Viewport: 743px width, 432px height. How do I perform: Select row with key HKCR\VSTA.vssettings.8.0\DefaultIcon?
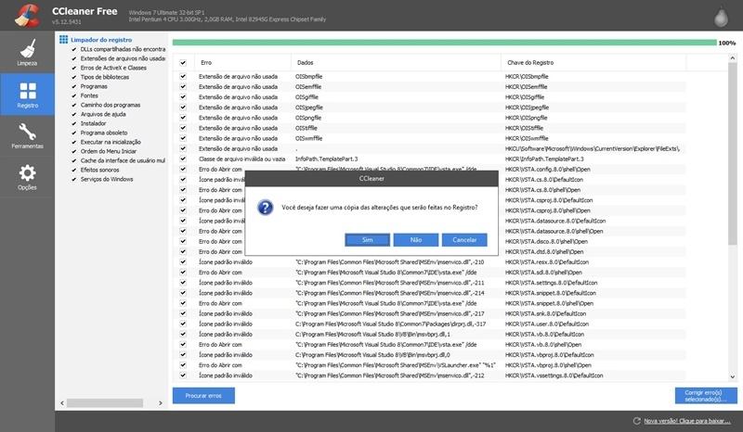click(429, 375)
